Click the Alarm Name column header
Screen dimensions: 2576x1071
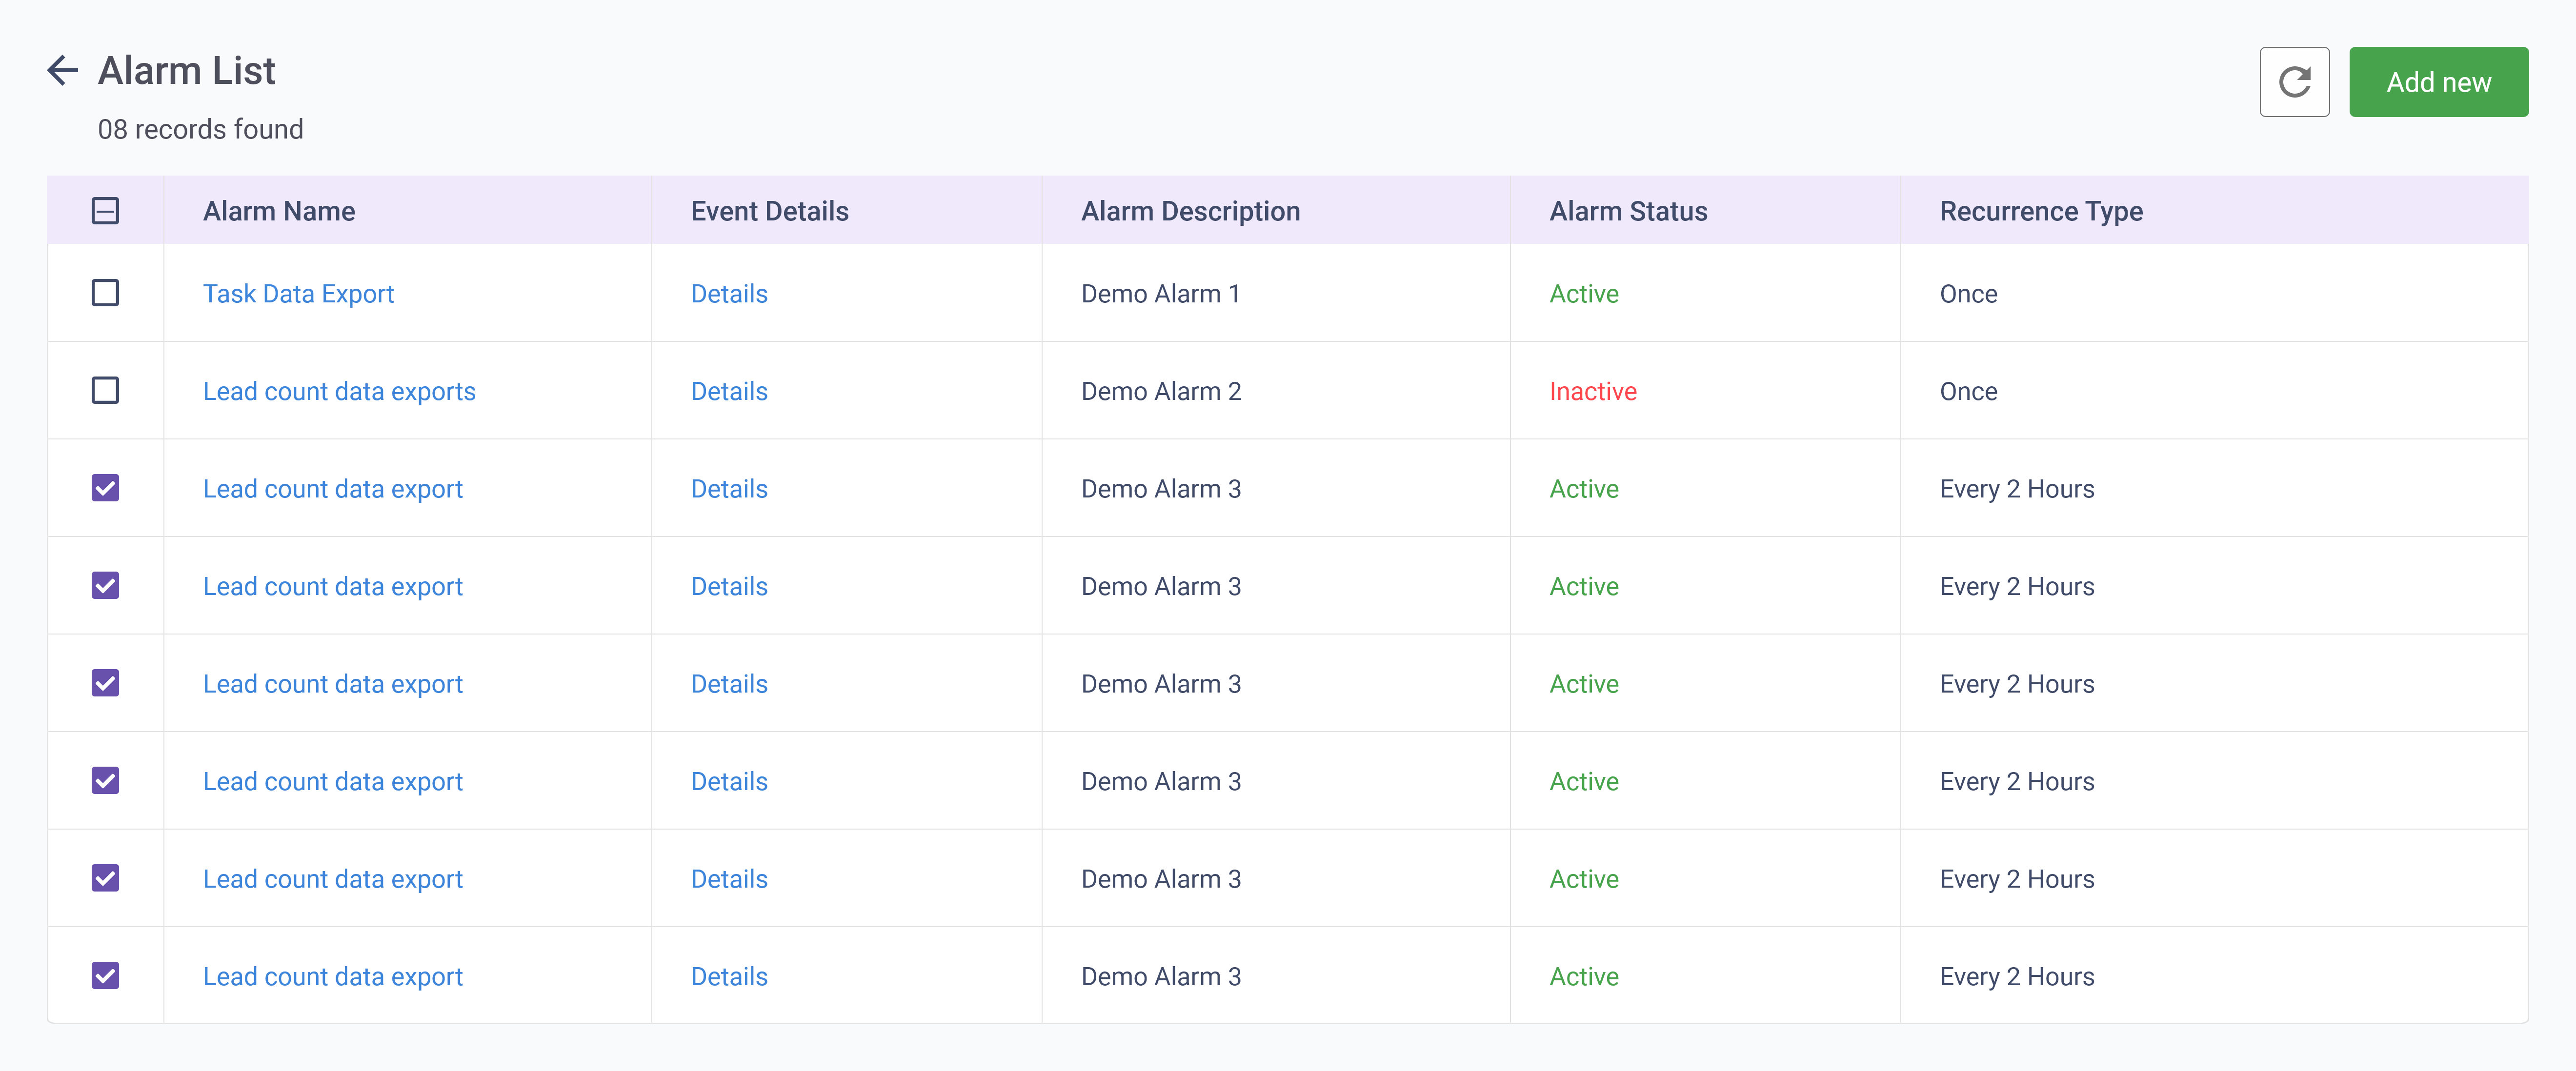pyautogui.click(x=279, y=211)
